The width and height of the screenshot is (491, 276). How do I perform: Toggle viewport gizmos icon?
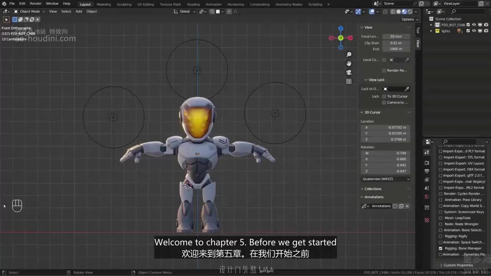[x=358, y=11]
